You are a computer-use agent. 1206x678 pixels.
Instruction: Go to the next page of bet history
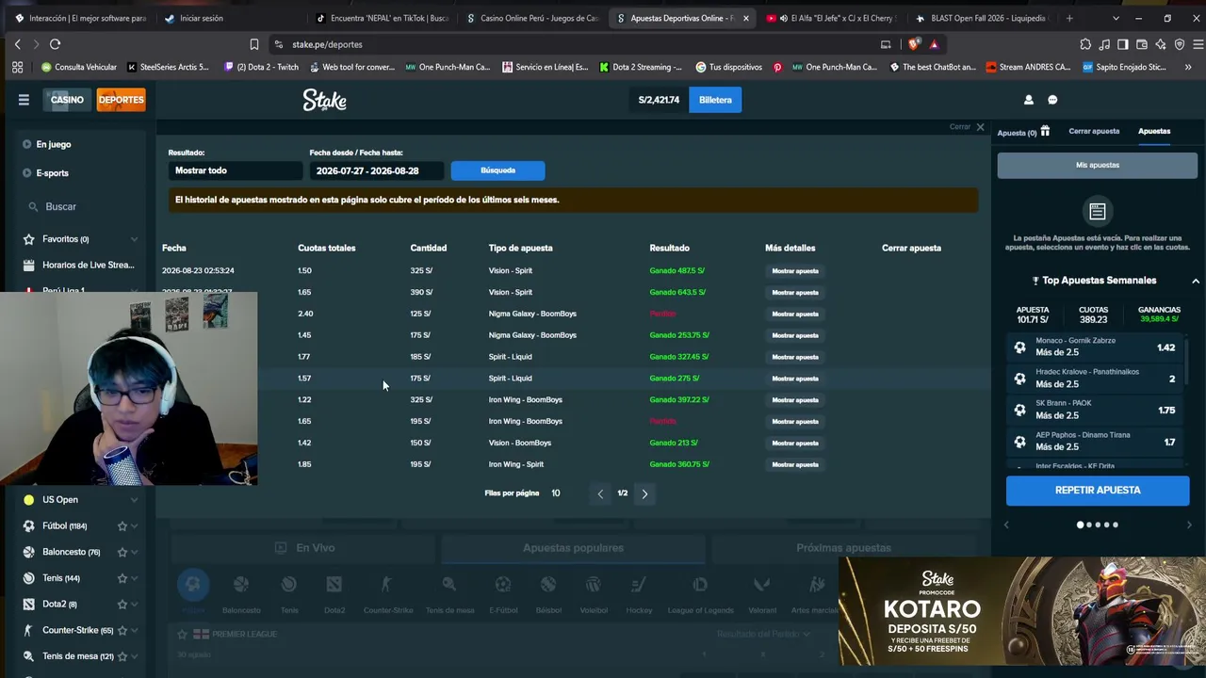tap(644, 493)
